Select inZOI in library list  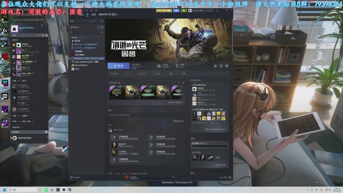[x=77, y=69]
